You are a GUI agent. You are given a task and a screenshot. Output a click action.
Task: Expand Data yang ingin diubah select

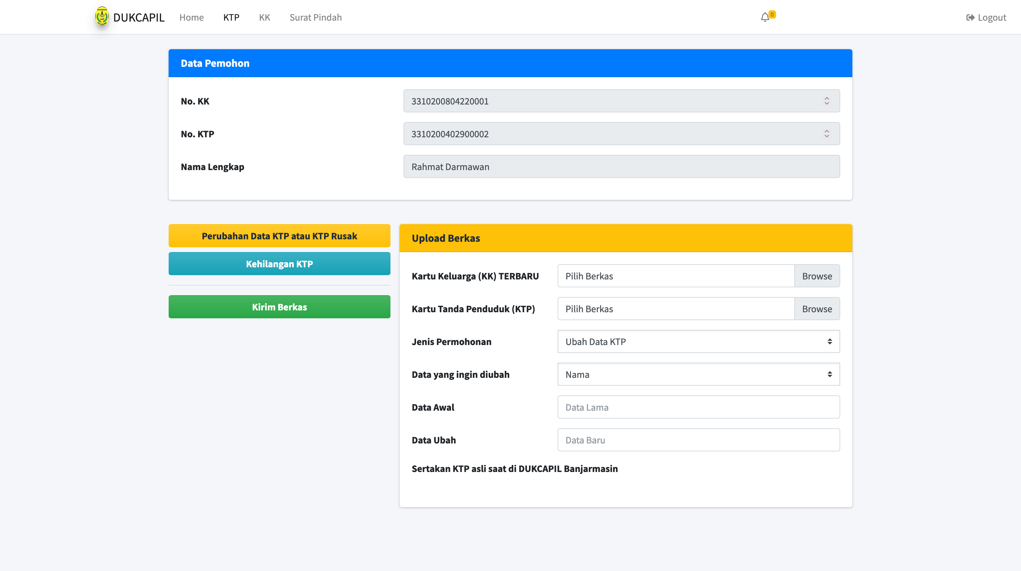pyautogui.click(x=698, y=374)
